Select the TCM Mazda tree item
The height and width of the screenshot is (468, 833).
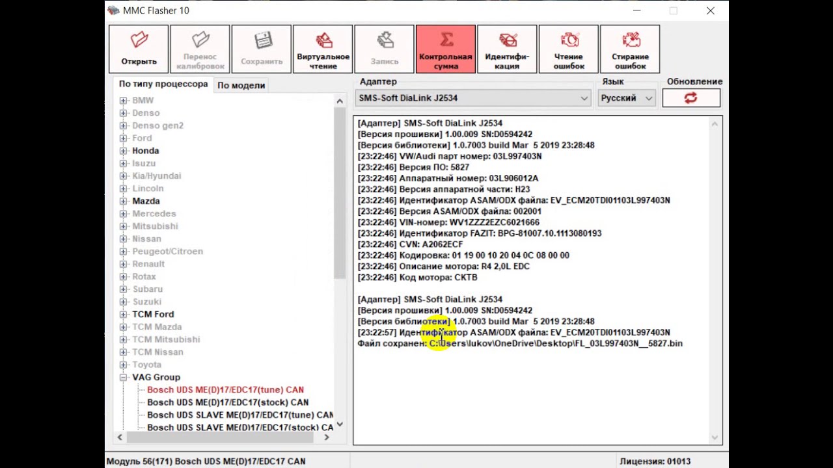[157, 327]
